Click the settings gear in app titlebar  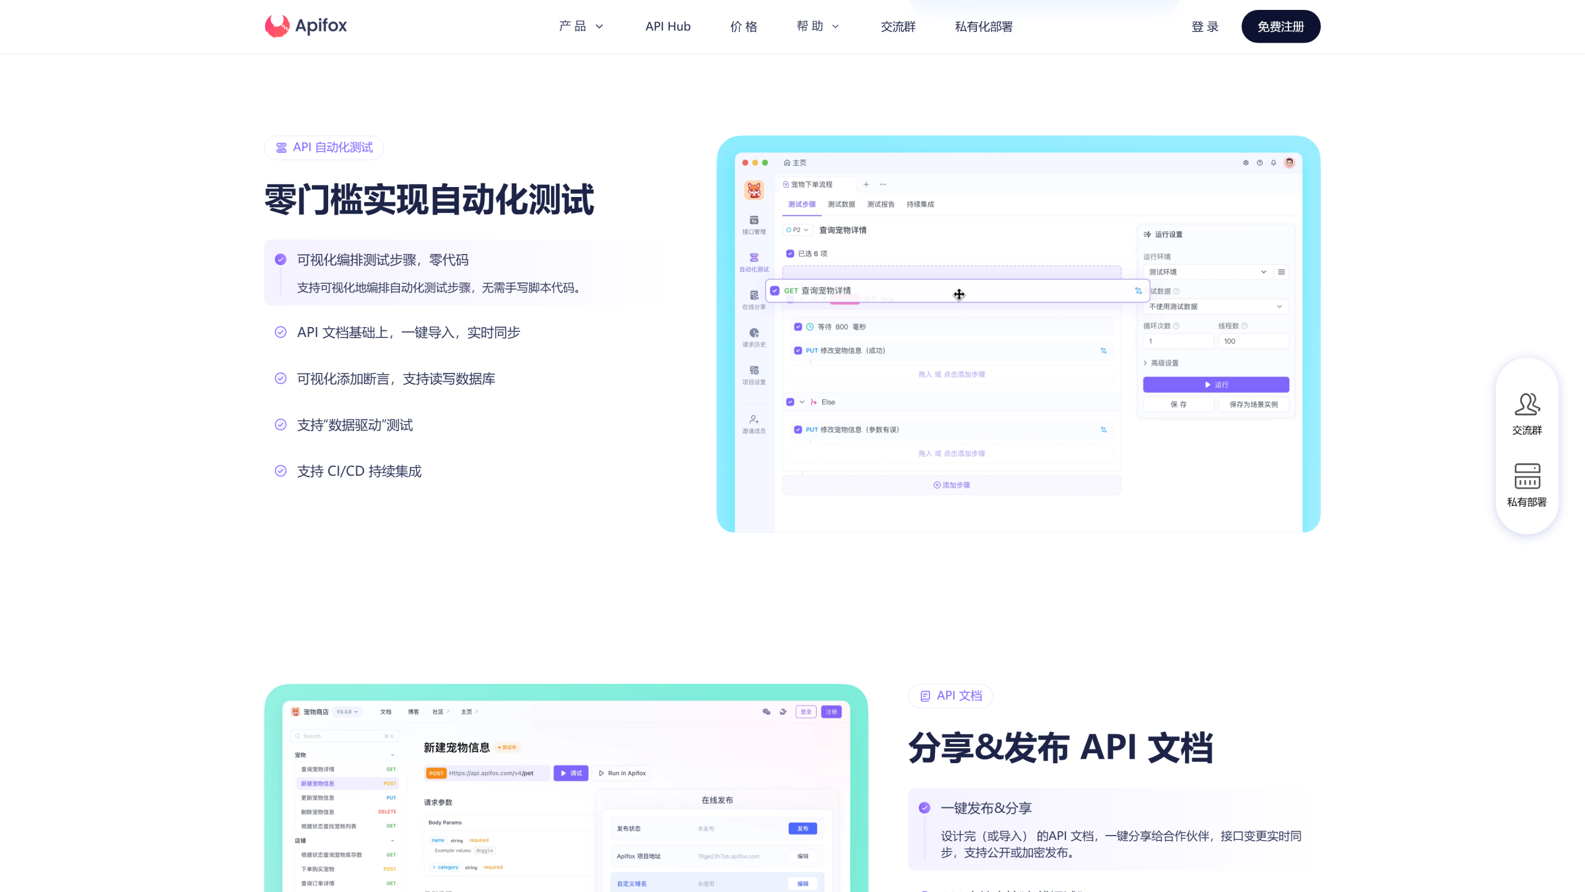coord(1246,163)
